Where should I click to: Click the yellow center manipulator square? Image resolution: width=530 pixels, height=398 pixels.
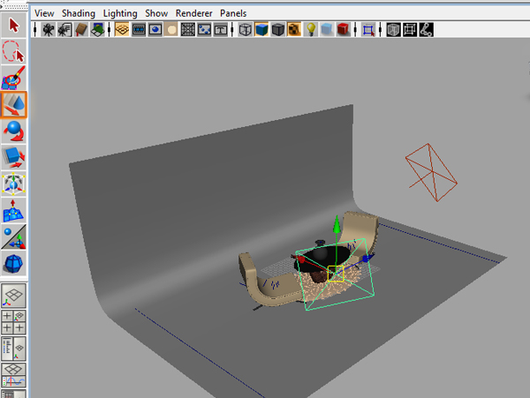[x=336, y=274]
